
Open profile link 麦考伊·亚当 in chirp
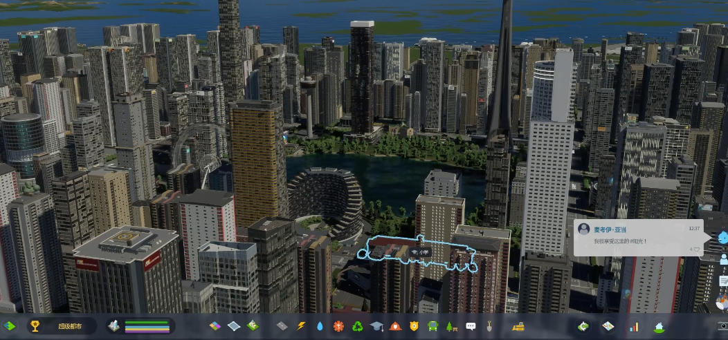(610, 229)
